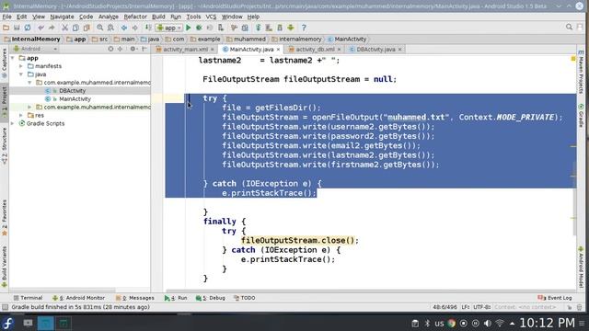Click the hide project panel icon

(x=144, y=49)
